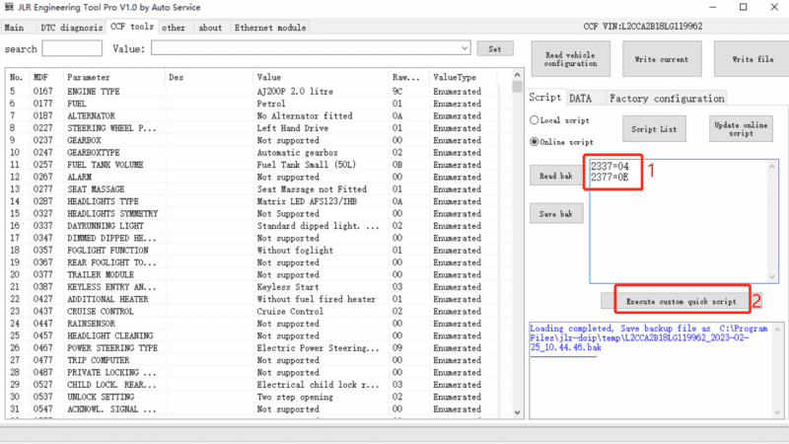789x444 pixels.
Task: Select the RAINSENSOR row
Action: click(251, 324)
